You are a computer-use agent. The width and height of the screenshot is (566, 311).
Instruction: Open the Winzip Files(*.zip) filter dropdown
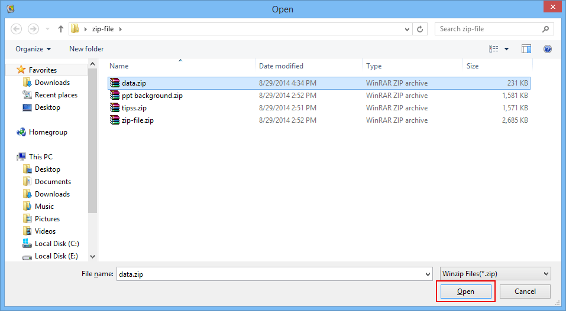pos(495,274)
